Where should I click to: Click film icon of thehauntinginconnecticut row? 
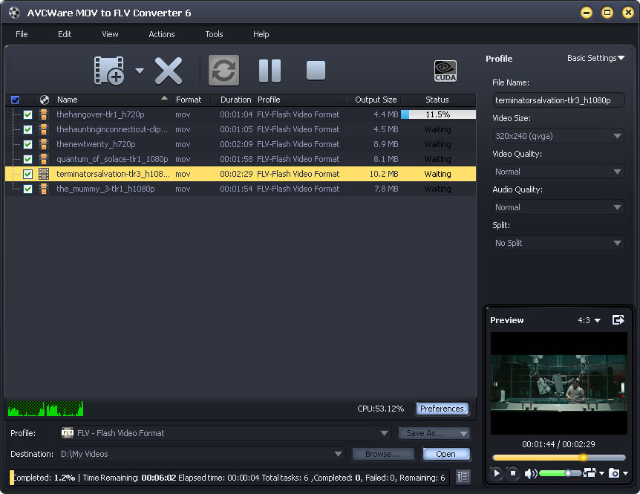pos(44,129)
